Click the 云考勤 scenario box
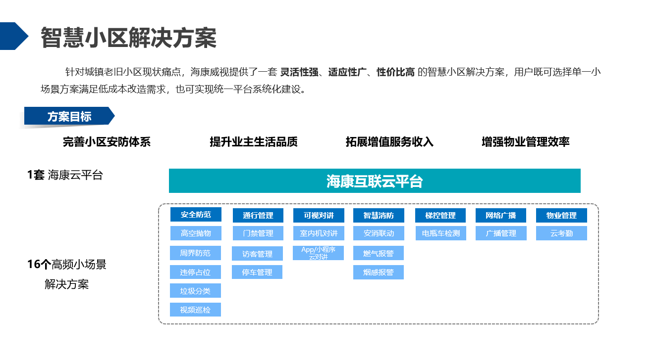 tap(562, 233)
